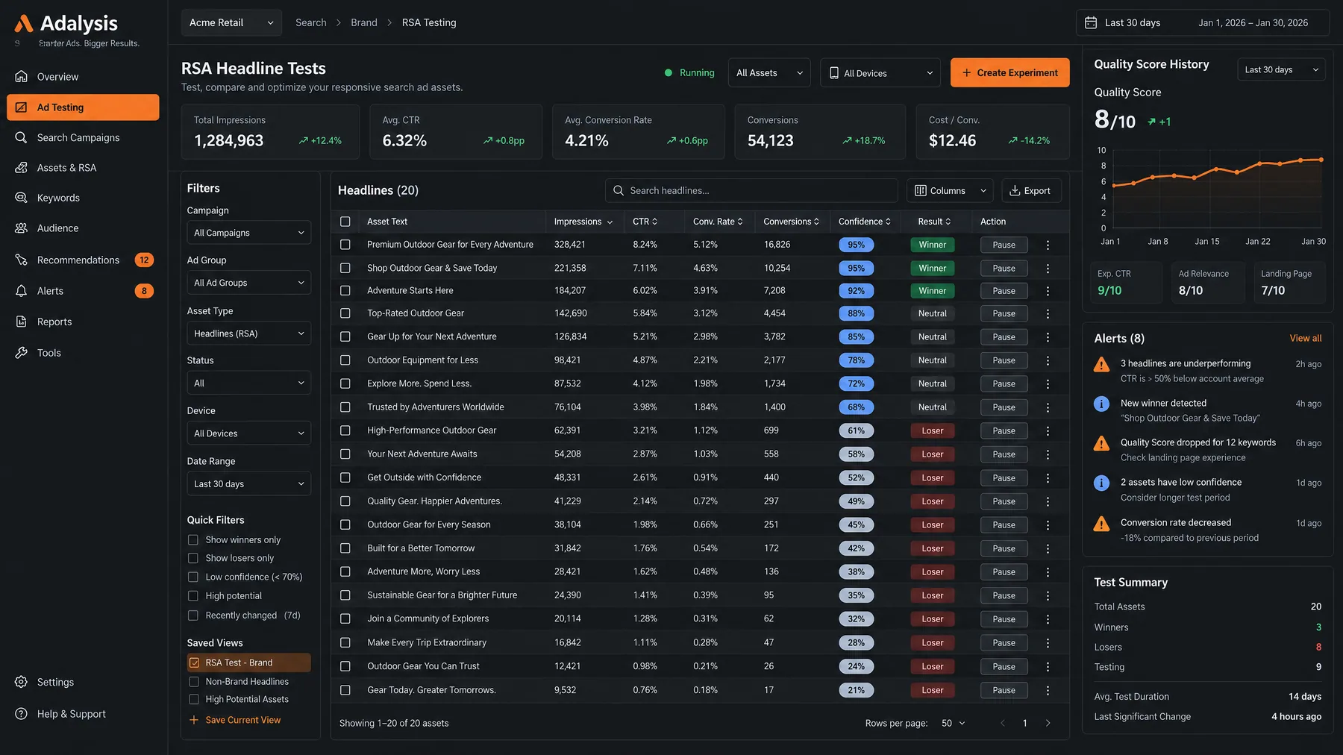Click the Search breadcrumb item
Viewport: 1343px width, 755px height.
(x=310, y=22)
